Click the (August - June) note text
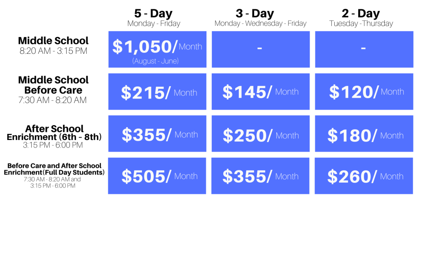This screenshot has width=421, height=255. [155, 61]
